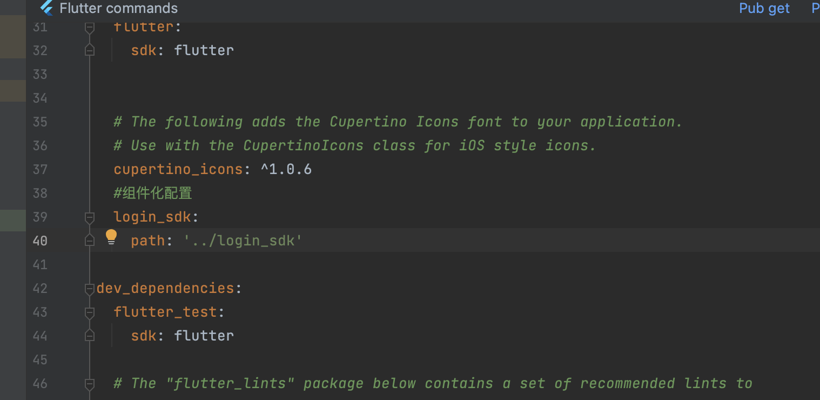The width and height of the screenshot is (820, 400).
Task: Click the yellow lightbulb quick-fix icon
Action: [x=111, y=237]
